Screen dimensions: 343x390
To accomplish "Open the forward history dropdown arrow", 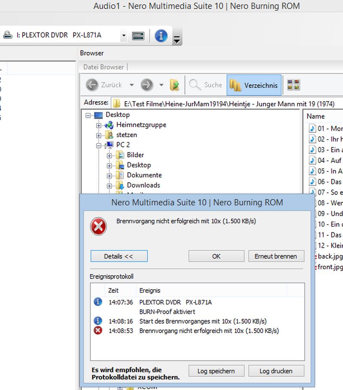I will pos(161,85).
